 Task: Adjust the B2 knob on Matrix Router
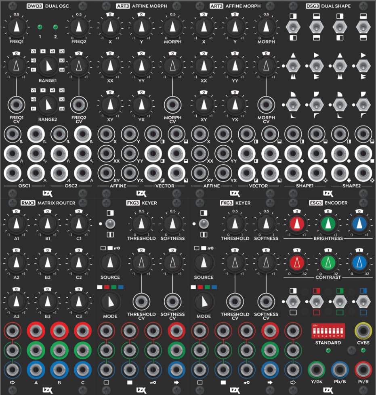tap(48, 263)
